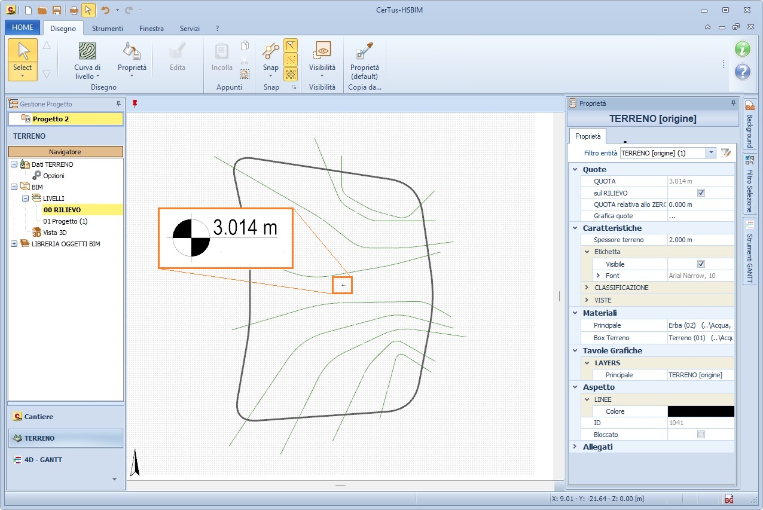The height and width of the screenshot is (510, 763).
Task: Enable the Bloccato checkbox
Action: tap(701, 435)
